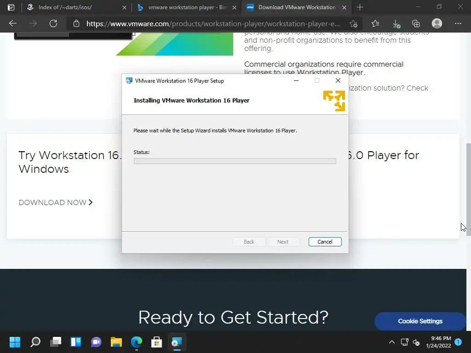
Task: Open the Favorites list icon
Action: pos(375,23)
